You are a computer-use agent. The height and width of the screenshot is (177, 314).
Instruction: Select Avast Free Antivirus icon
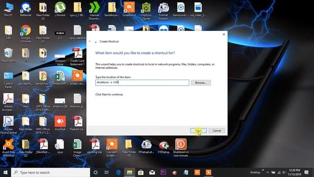click(8, 148)
